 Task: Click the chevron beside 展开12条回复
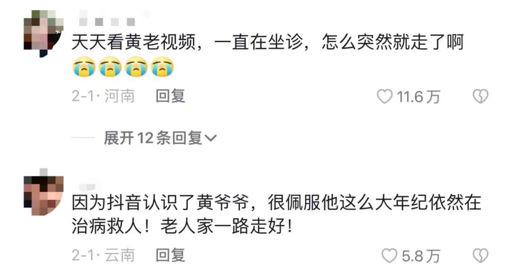point(210,138)
